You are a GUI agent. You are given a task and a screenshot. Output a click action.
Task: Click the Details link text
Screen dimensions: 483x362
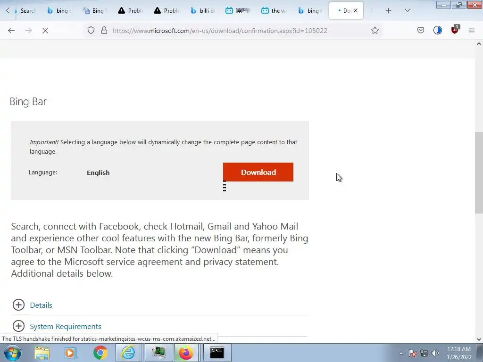tap(42, 305)
